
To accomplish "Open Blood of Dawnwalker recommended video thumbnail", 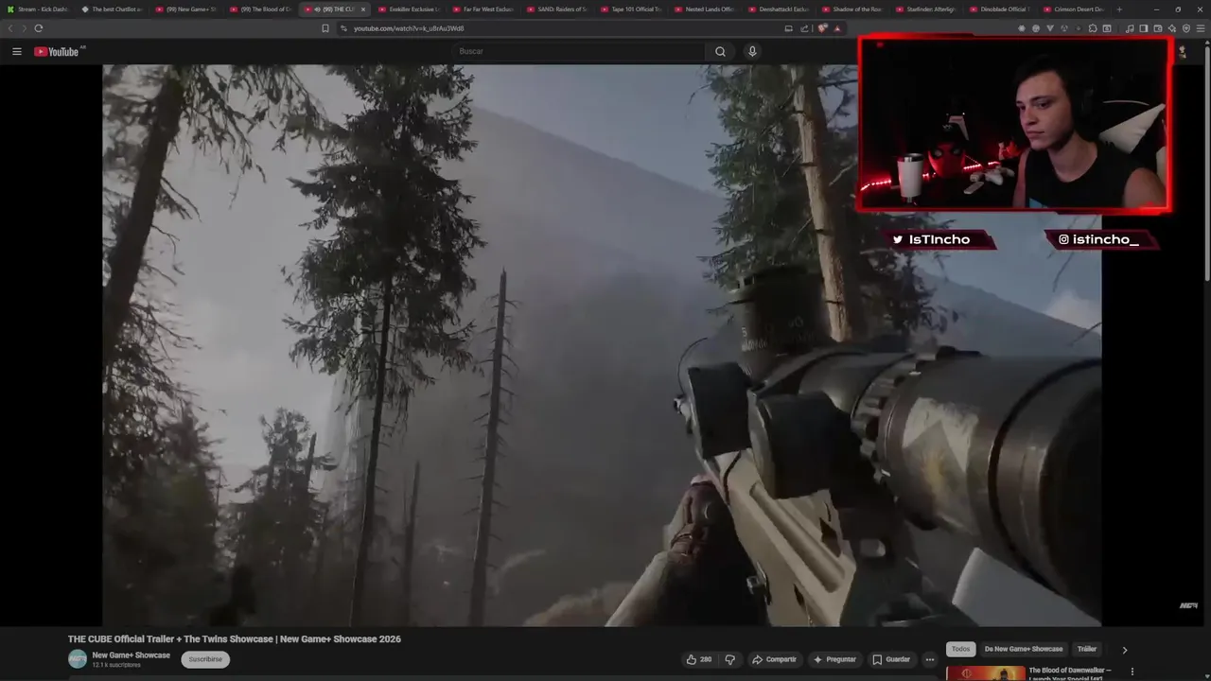I will pos(985,673).
